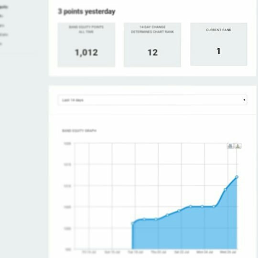258x258 pixels.
Task: Click the 'Fri 14 Jul' axis label
Action: tap(89, 252)
